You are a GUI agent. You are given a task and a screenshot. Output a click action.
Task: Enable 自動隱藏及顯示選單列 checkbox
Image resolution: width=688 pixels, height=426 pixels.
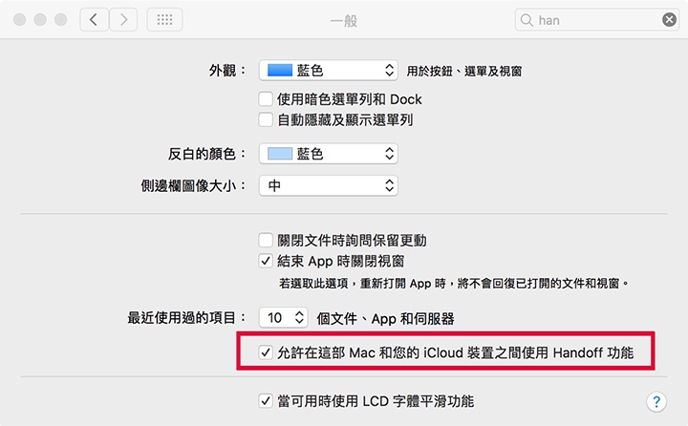266,119
